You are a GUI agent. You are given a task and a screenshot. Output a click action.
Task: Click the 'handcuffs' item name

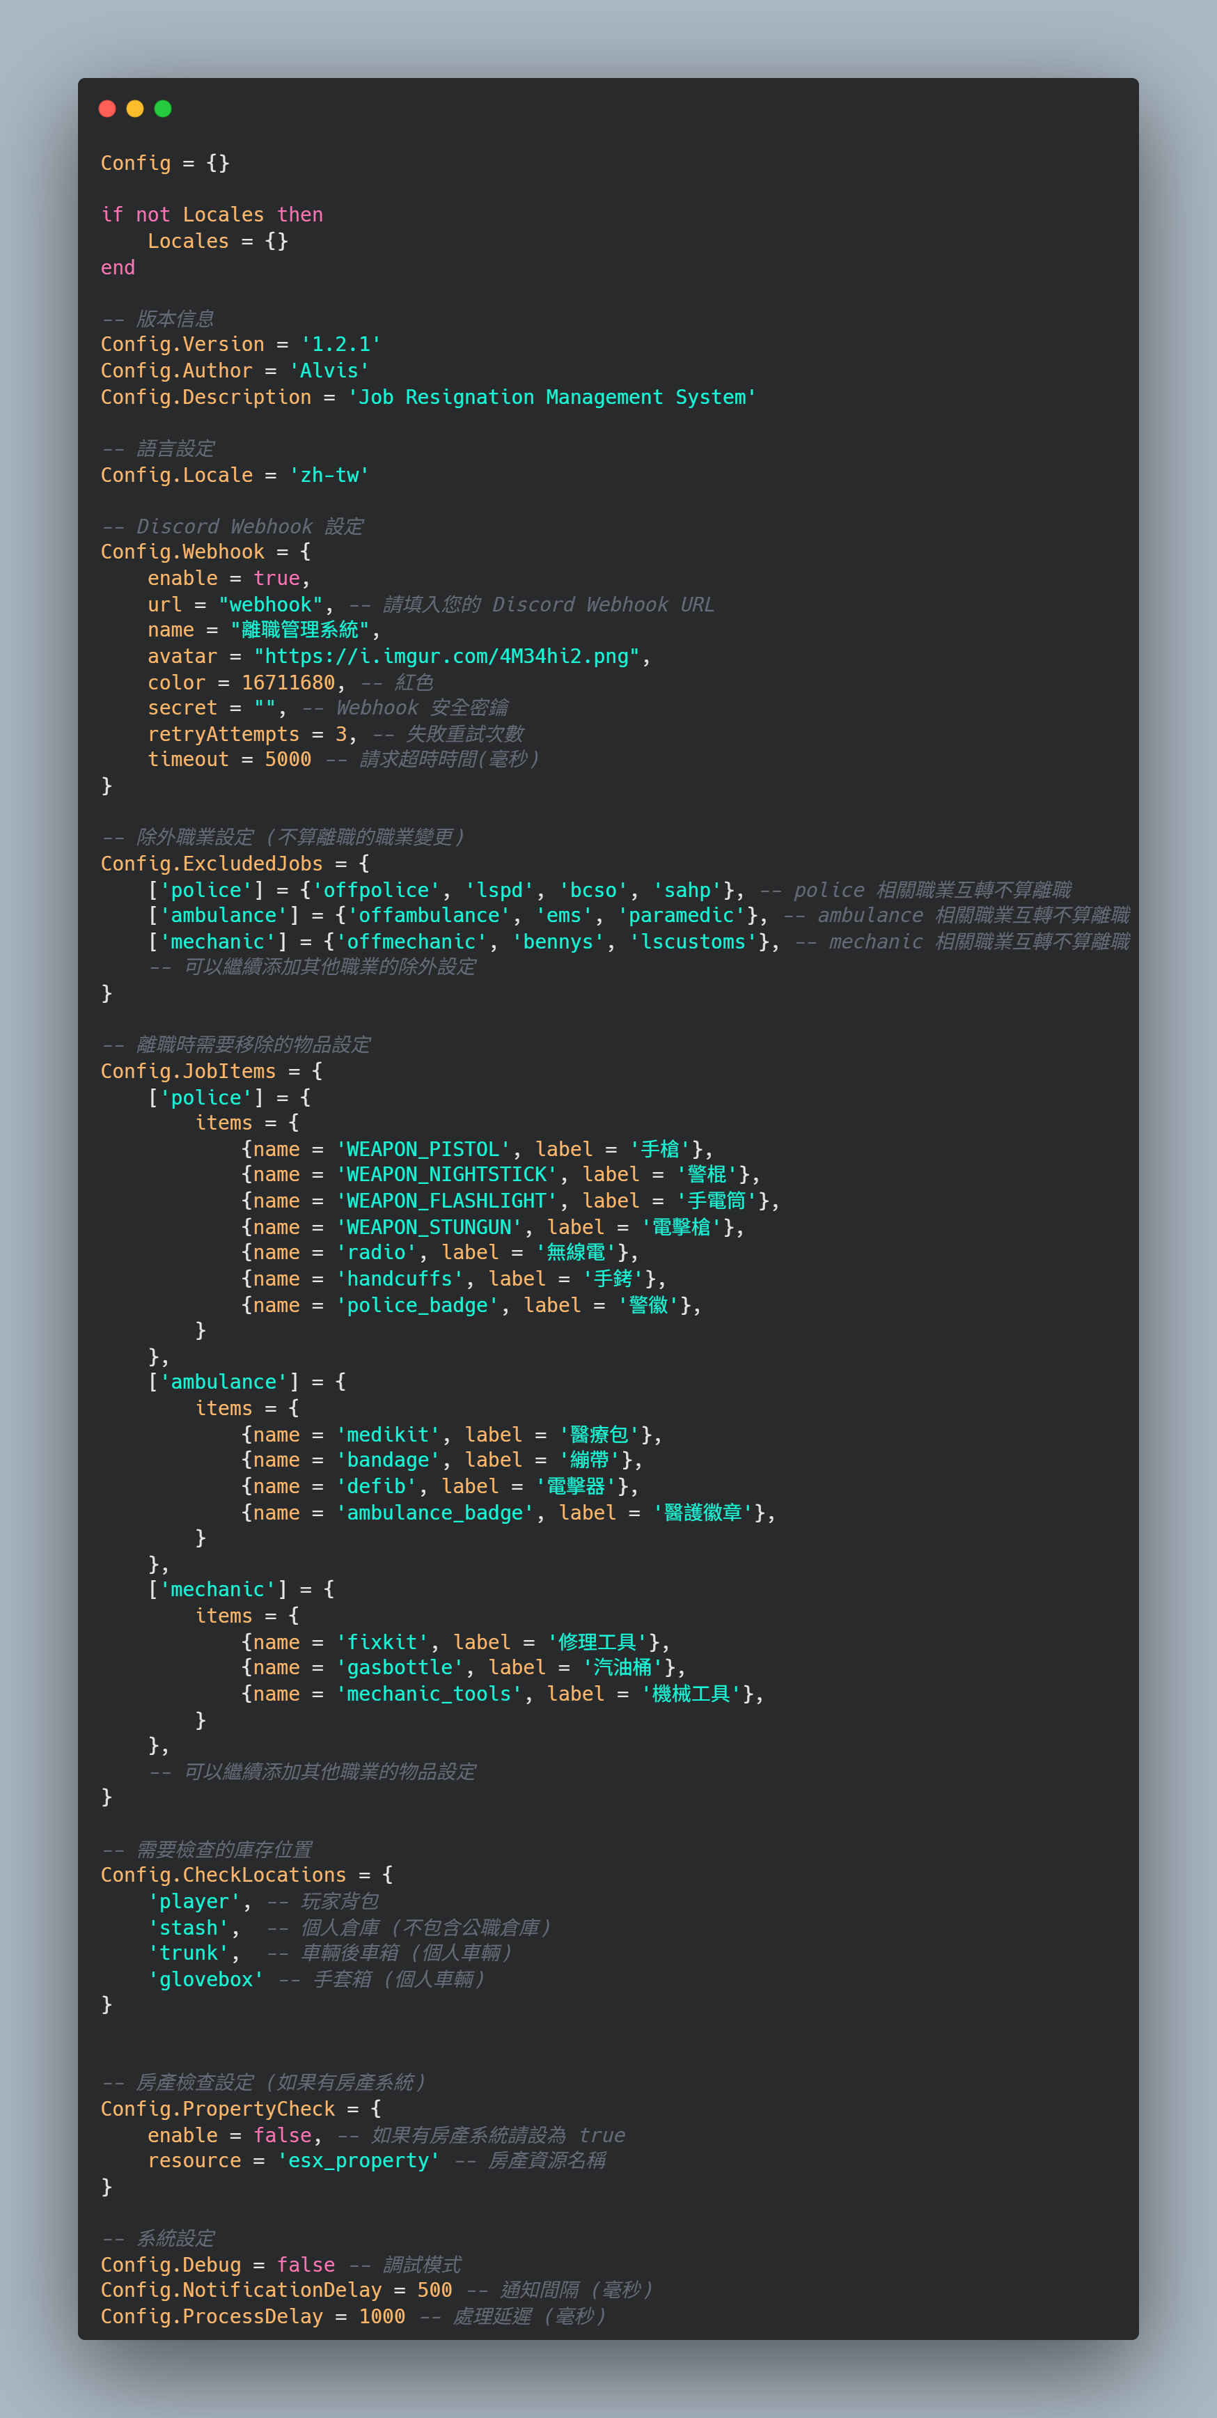(x=400, y=1279)
